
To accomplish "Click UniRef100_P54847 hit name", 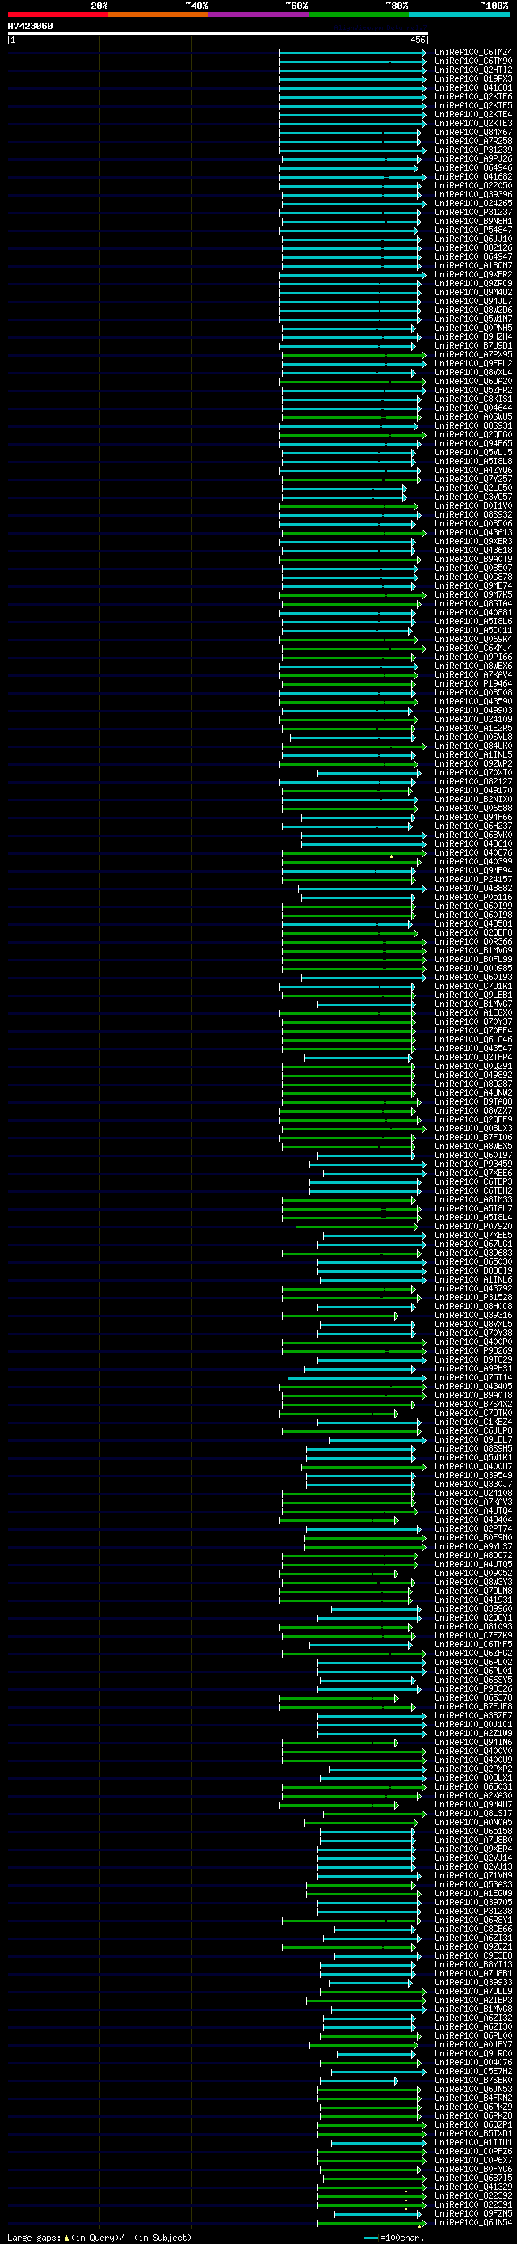I will point(473,230).
